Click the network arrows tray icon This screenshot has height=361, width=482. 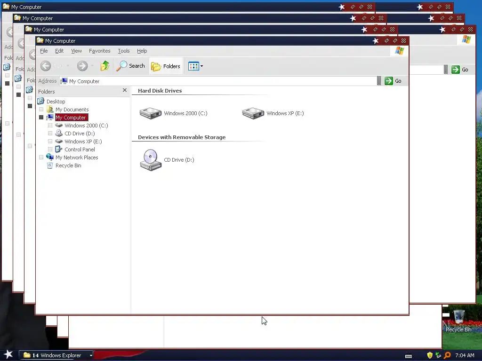tap(438, 355)
